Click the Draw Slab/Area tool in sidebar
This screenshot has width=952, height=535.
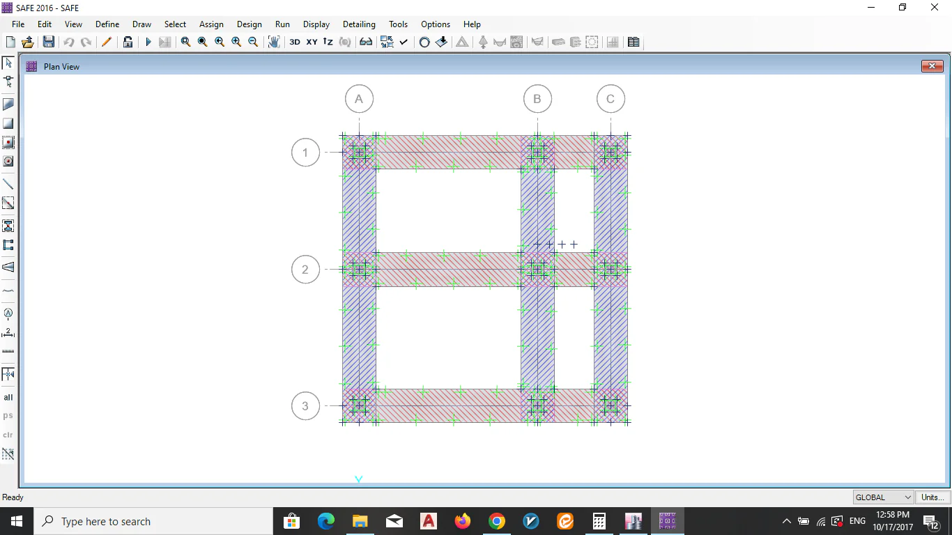click(8, 104)
